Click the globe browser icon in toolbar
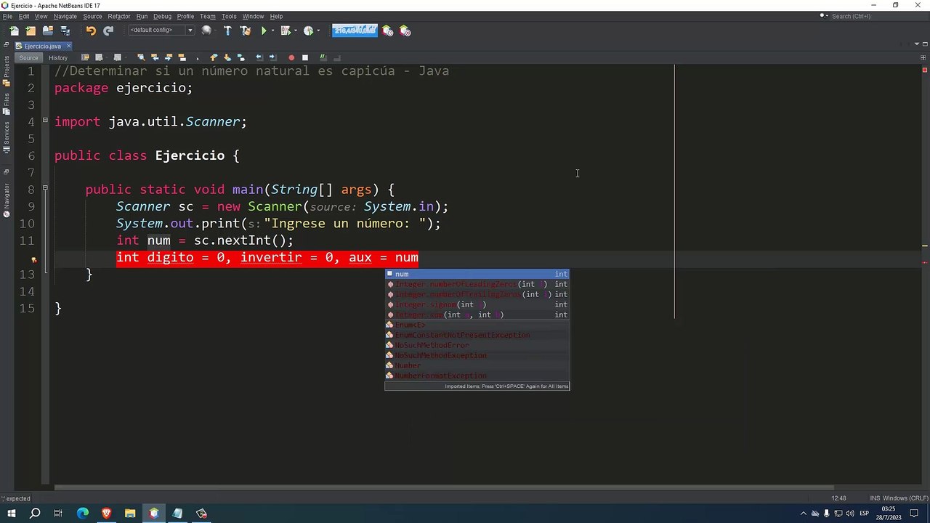930x523 pixels. coord(207,31)
